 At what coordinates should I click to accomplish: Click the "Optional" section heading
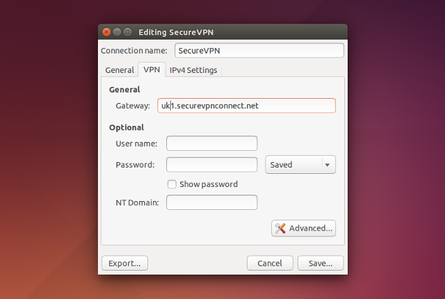click(127, 128)
